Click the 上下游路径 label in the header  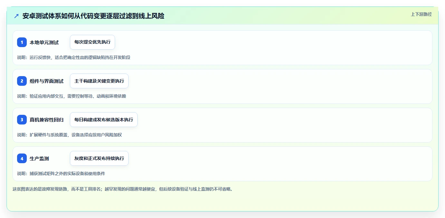click(421, 14)
